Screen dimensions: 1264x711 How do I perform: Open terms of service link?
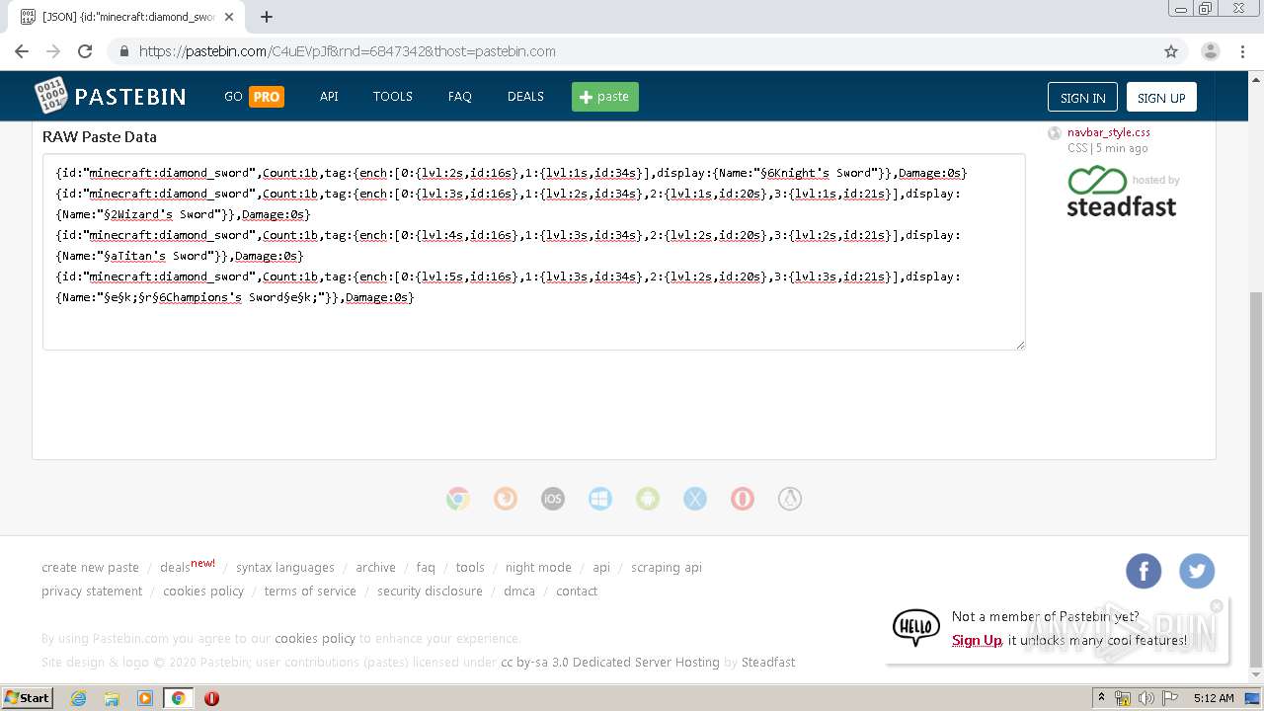tap(310, 592)
